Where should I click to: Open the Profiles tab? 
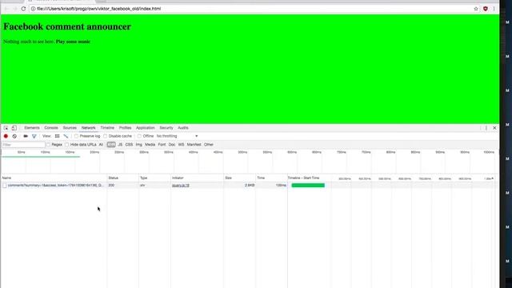pos(125,128)
